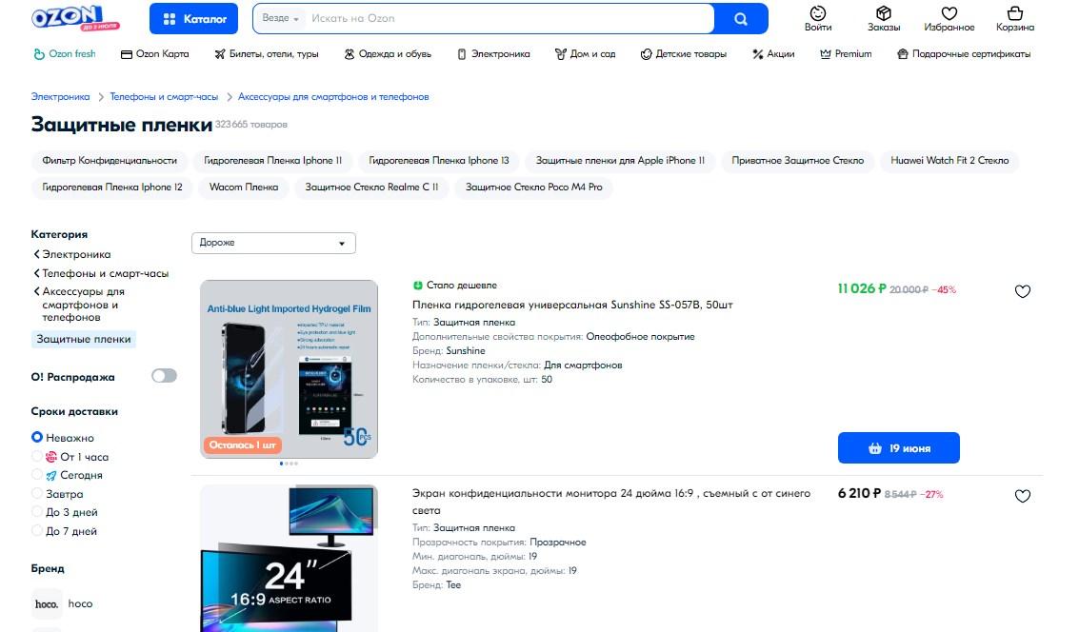The image size is (1079, 632).
Task: Click Электроника breadcrumb link
Action: pos(61,97)
